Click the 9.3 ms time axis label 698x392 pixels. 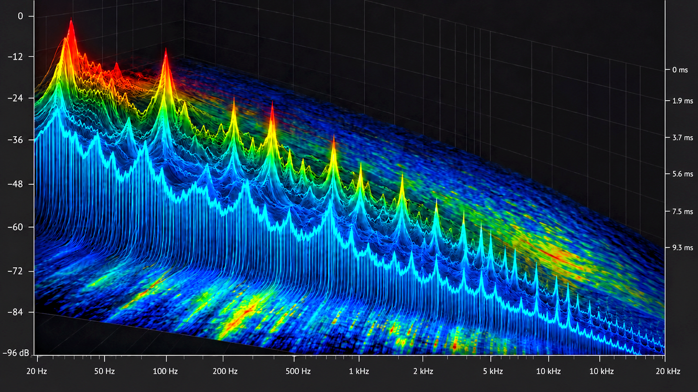click(x=682, y=247)
